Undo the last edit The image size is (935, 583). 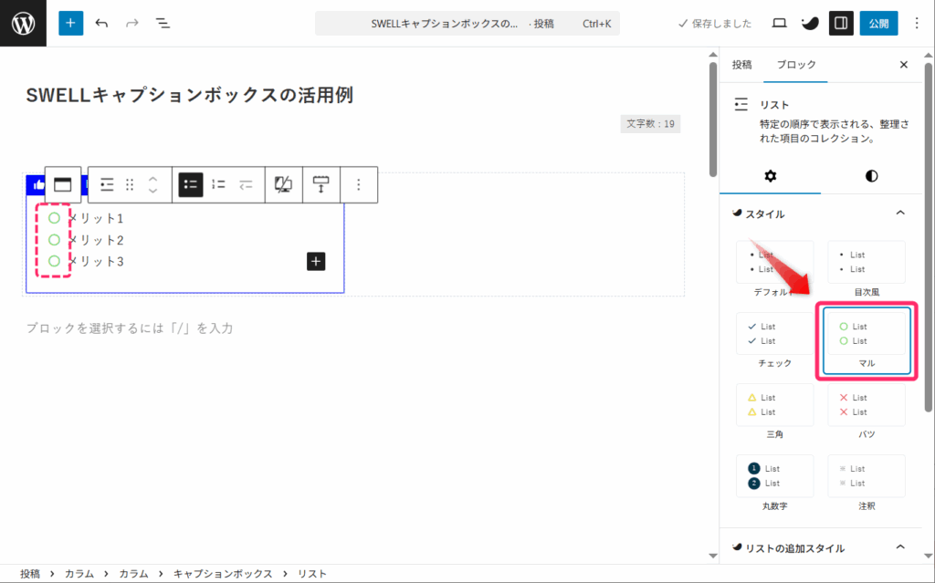(x=102, y=23)
